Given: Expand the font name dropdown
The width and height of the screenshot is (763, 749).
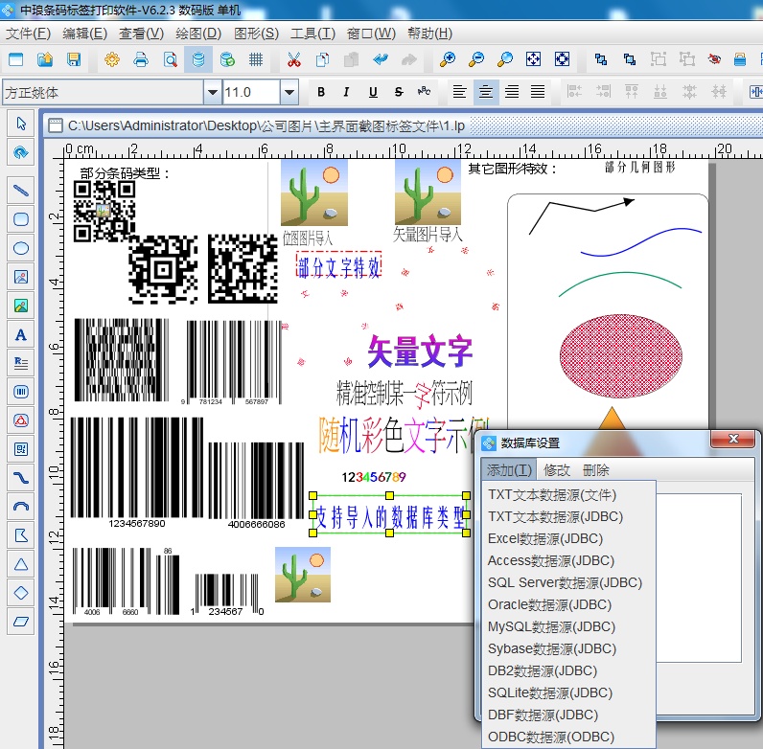Looking at the screenshot, I should [x=212, y=93].
